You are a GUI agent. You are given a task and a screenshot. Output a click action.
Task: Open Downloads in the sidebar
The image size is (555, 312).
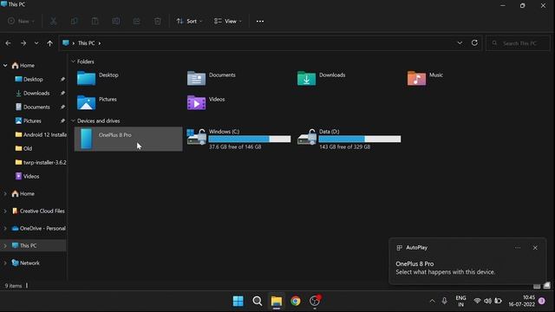click(x=36, y=93)
